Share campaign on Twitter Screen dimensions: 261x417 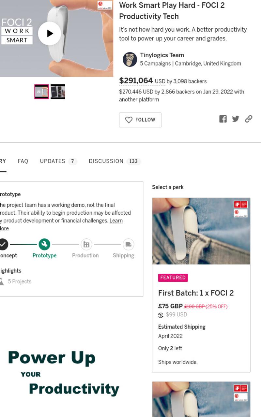236,119
